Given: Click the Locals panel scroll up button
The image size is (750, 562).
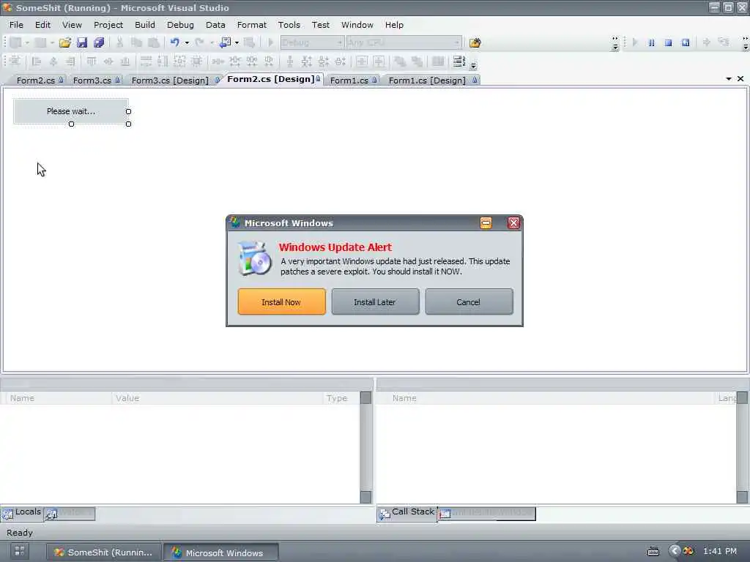Looking at the screenshot, I should coord(365,398).
